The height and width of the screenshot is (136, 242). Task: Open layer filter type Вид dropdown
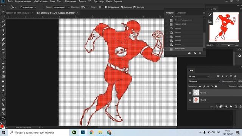(199, 76)
